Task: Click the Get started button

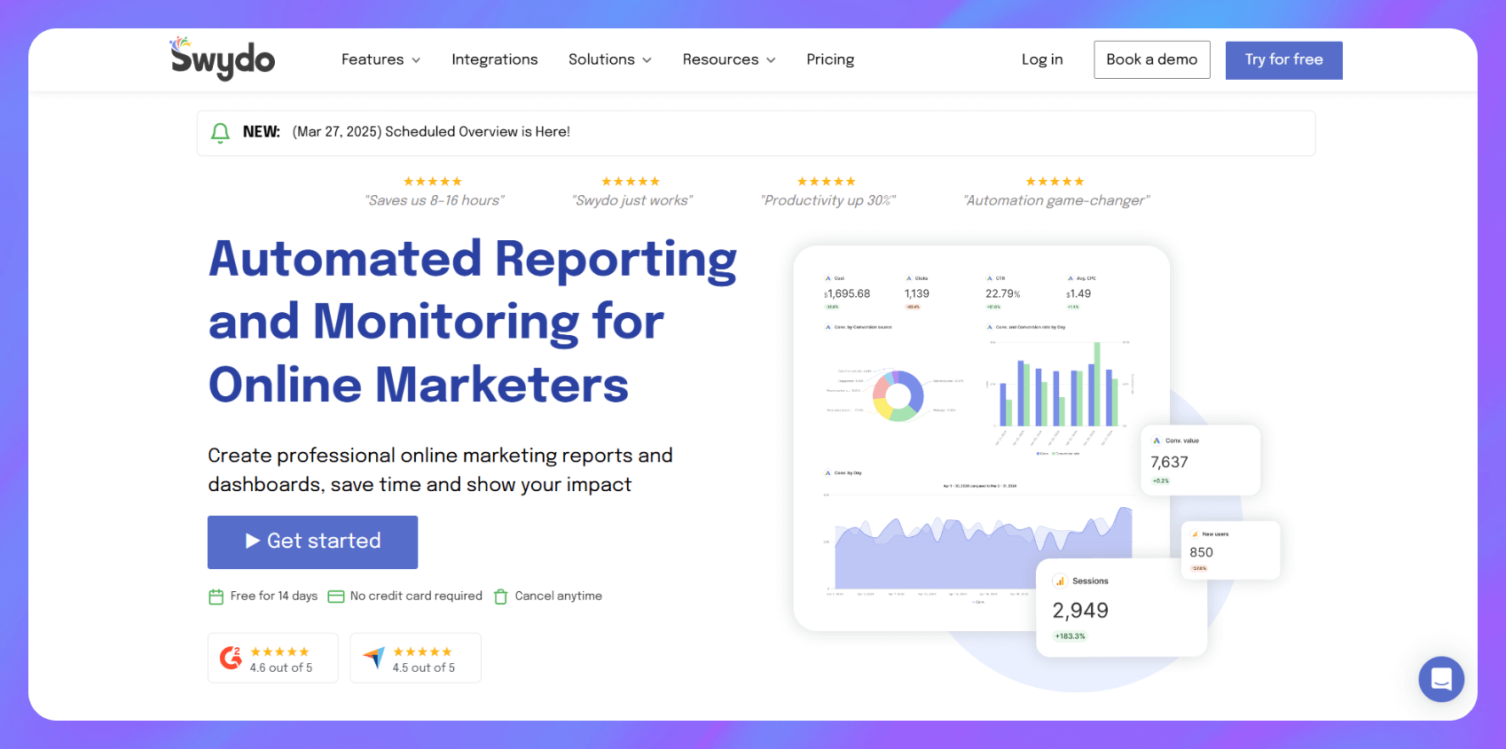Action: click(312, 542)
